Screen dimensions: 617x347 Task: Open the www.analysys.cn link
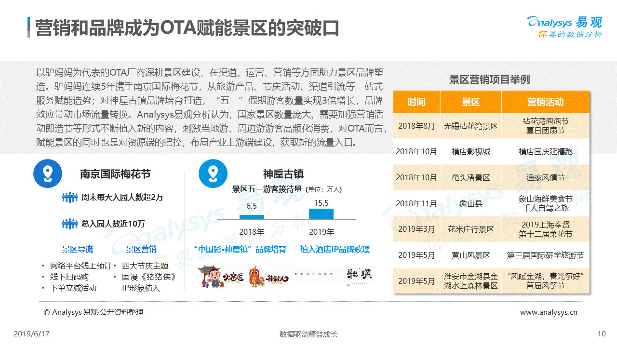point(549,312)
